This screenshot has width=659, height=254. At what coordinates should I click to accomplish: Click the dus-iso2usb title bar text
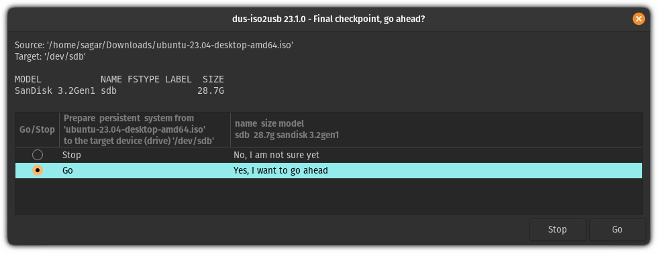click(328, 19)
